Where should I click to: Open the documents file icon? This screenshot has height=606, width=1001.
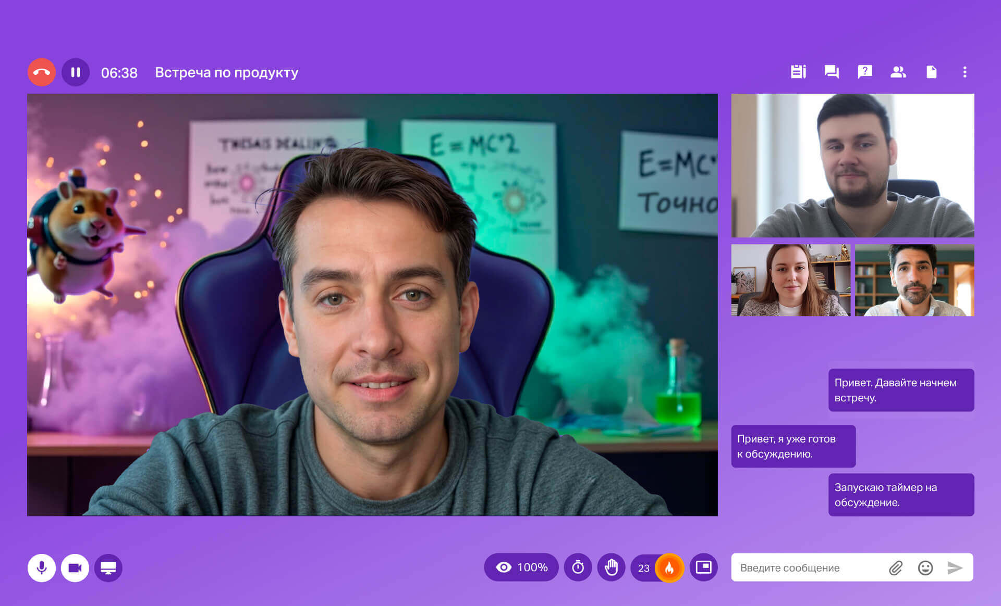tap(931, 72)
